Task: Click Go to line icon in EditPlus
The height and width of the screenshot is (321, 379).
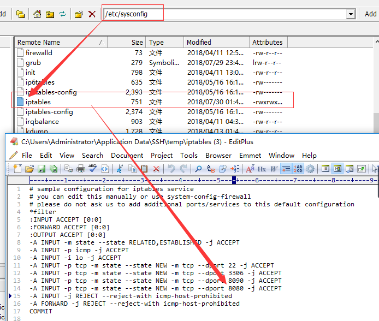Action: [x=235, y=169]
